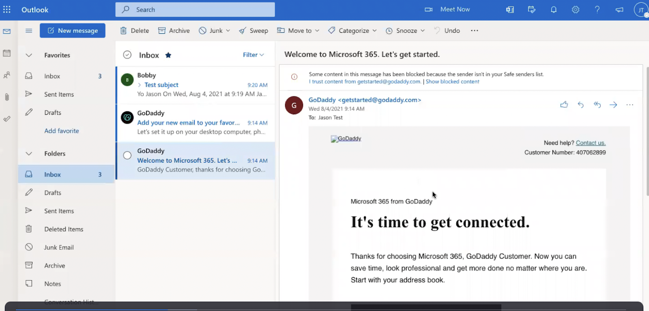
Task: Reply all to the GoDaddy message
Action: [597, 105]
